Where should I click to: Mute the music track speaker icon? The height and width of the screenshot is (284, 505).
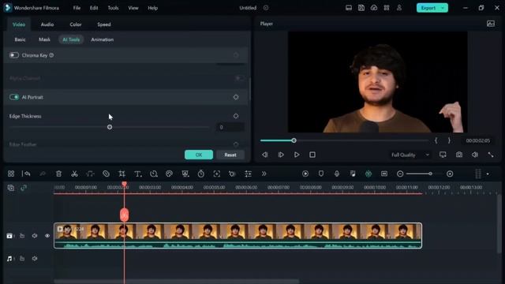(x=35, y=259)
